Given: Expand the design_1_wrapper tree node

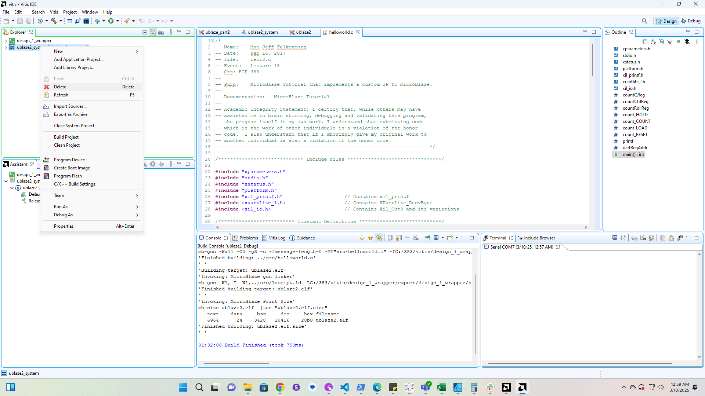Looking at the screenshot, I should pyautogui.click(x=6, y=41).
